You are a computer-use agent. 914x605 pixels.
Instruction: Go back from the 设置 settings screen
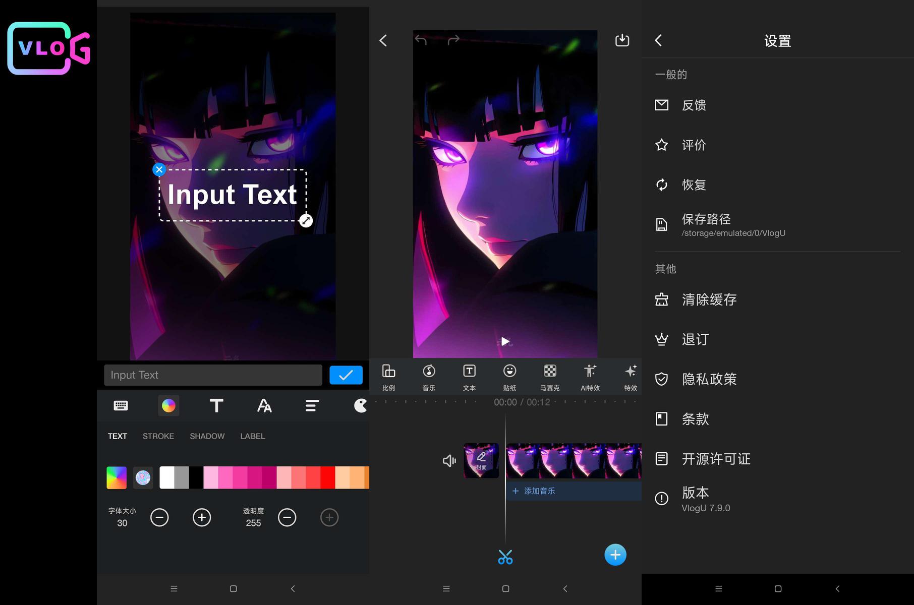point(658,41)
